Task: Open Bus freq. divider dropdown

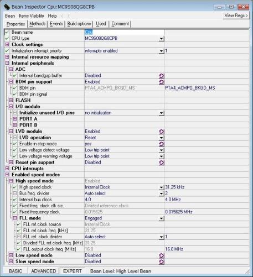Action: (x=161, y=194)
